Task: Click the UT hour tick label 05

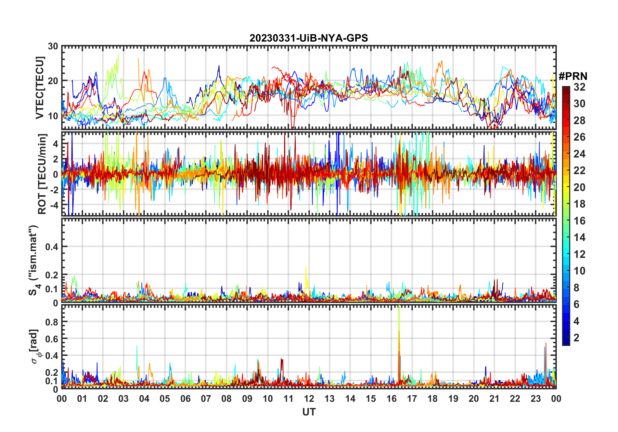Action: 165,399
